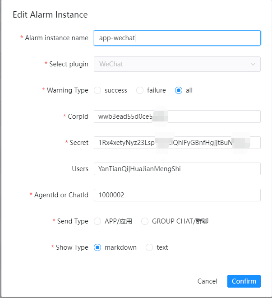Select the success warning type

[x=97, y=90]
